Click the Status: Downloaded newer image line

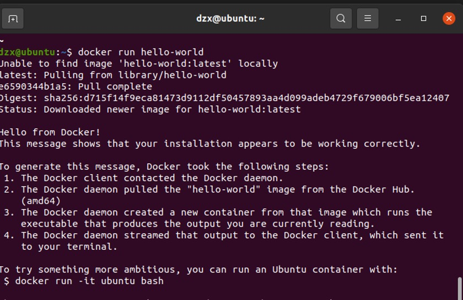[150, 109]
